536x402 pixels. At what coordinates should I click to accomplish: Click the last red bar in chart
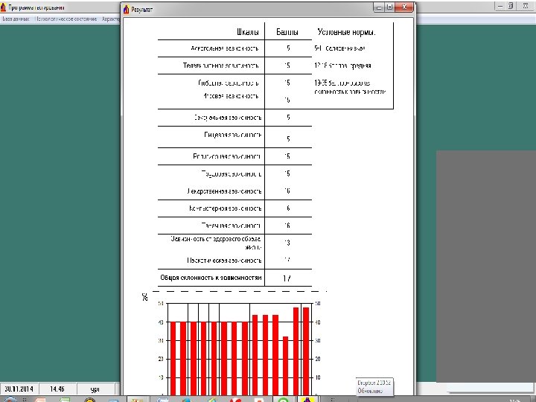(306, 351)
